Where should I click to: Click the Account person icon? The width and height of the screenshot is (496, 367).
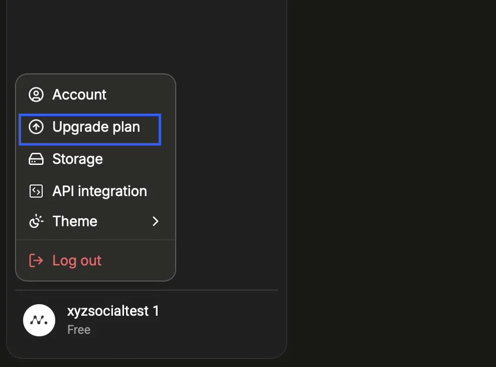point(36,95)
